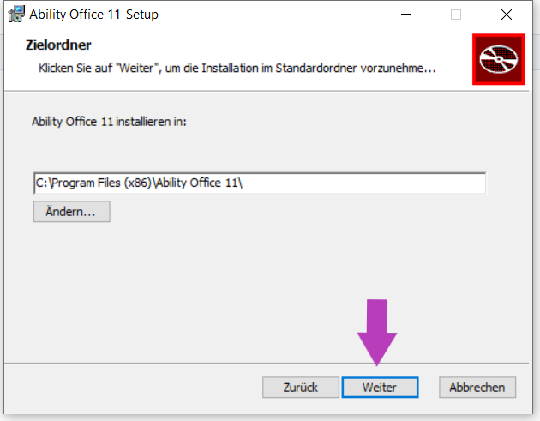This screenshot has height=421, width=540.
Task: Click inside the installation path text field
Action: [260, 183]
